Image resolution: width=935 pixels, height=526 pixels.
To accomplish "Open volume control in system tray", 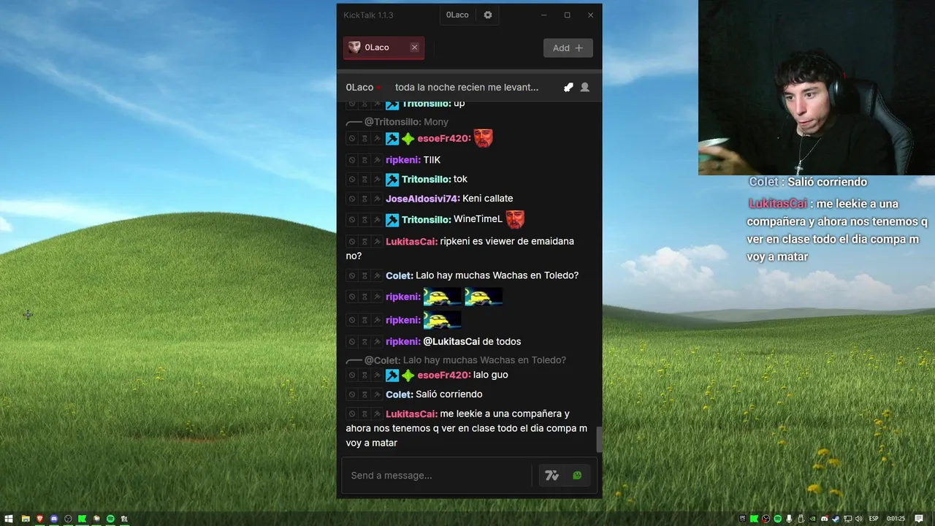I will pyautogui.click(x=859, y=519).
